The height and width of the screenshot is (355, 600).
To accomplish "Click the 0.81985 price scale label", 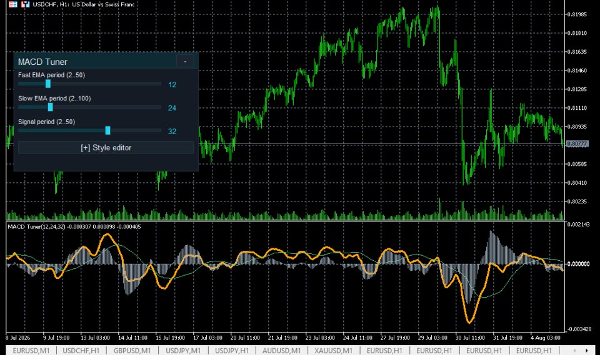I will click(x=577, y=14).
